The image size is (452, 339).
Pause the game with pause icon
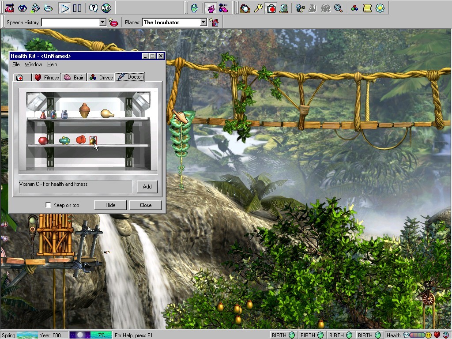click(x=77, y=8)
